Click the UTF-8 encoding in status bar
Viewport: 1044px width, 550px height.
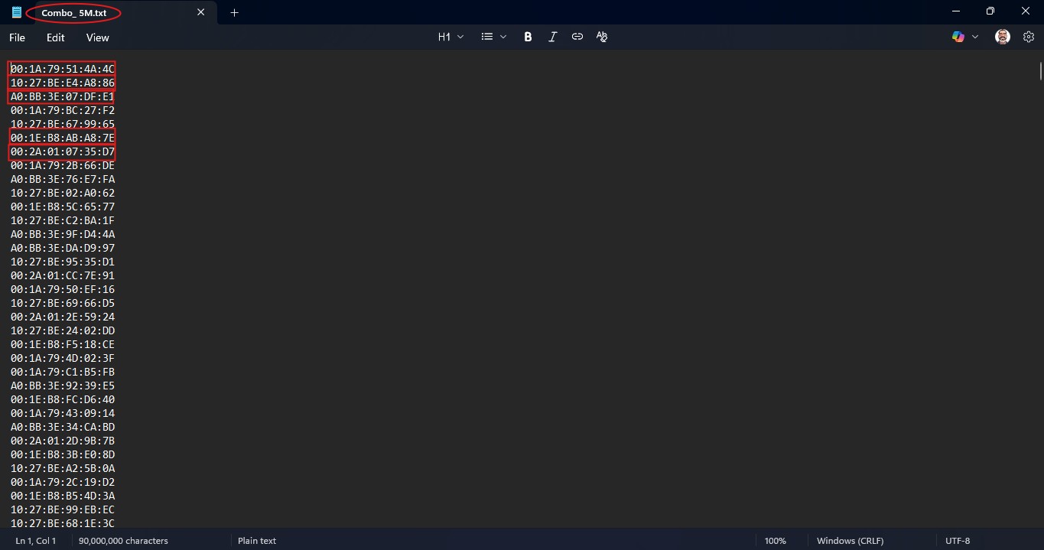coord(958,541)
